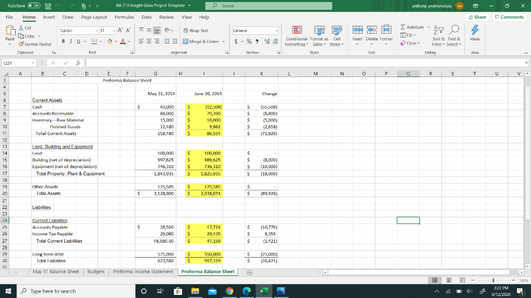The image size is (531, 298).
Task: Open the Clear dropdown
Action: (x=410, y=43)
